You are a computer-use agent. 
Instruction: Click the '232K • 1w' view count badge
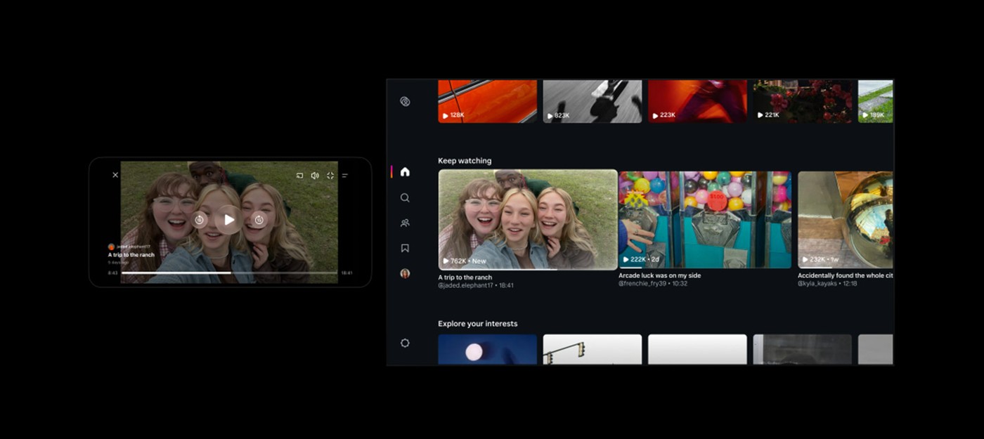(x=822, y=259)
